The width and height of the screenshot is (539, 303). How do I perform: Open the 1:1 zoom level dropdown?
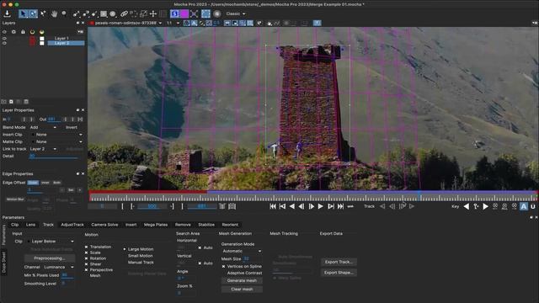173,23
